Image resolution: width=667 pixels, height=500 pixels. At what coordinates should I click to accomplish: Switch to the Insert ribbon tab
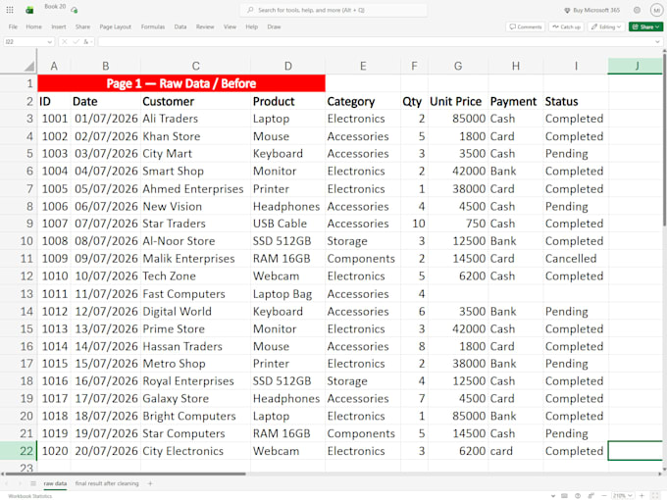59,26
